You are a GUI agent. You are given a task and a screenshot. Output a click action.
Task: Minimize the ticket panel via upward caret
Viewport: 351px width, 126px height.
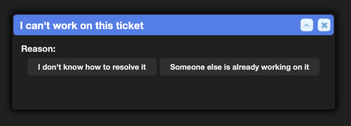click(x=307, y=25)
